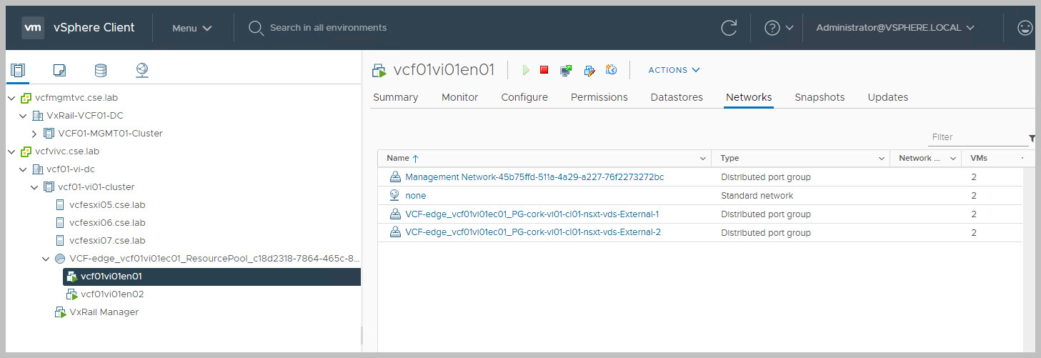Launch the VM remote console icon
Screen dimensions: 1041x358
tap(566, 70)
